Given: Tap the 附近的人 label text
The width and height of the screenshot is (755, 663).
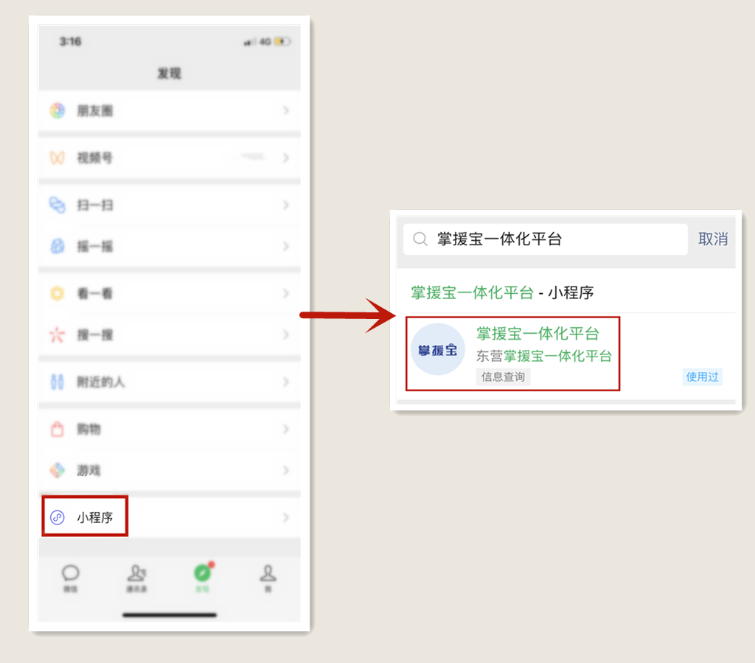Looking at the screenshot, I should pyautogui.click(x=101, y=382).
